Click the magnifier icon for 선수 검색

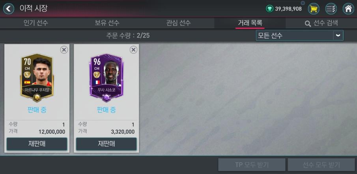coord(308,23)
